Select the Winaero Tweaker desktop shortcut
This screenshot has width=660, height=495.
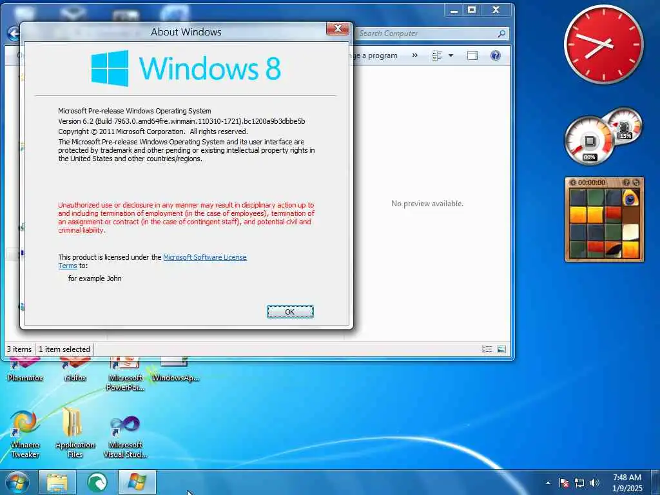[25, 434]
